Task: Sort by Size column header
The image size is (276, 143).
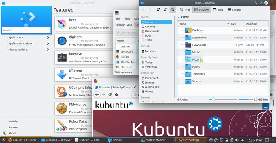Action: (x=237, y=24)
